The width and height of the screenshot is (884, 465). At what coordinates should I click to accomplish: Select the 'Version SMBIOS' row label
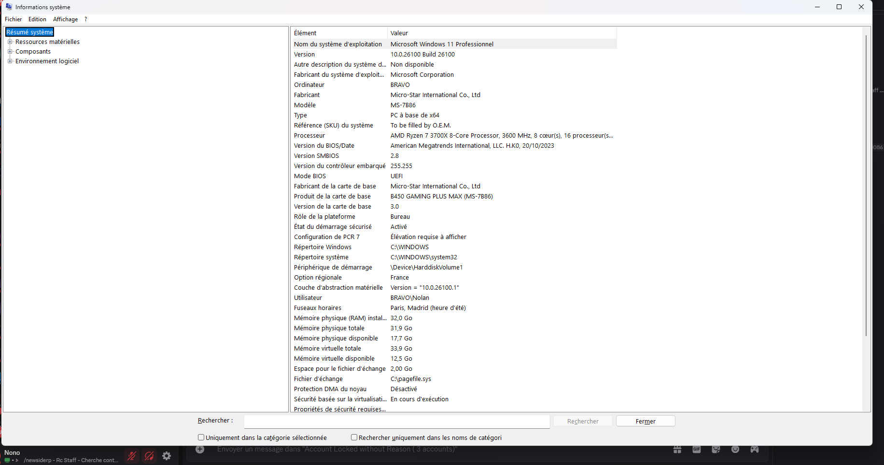(316, 155)
